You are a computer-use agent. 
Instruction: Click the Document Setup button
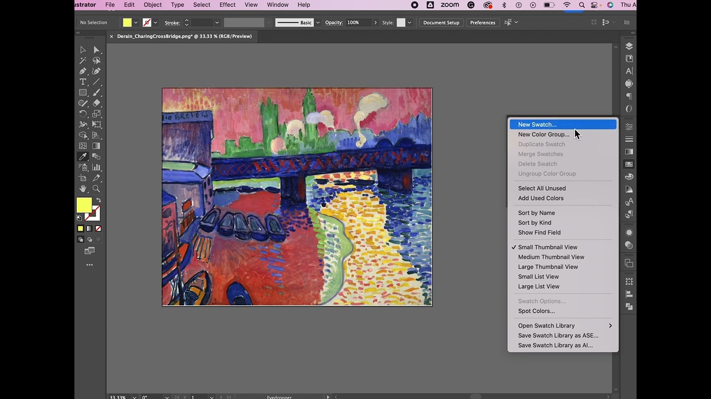click(x=441, y=23)
